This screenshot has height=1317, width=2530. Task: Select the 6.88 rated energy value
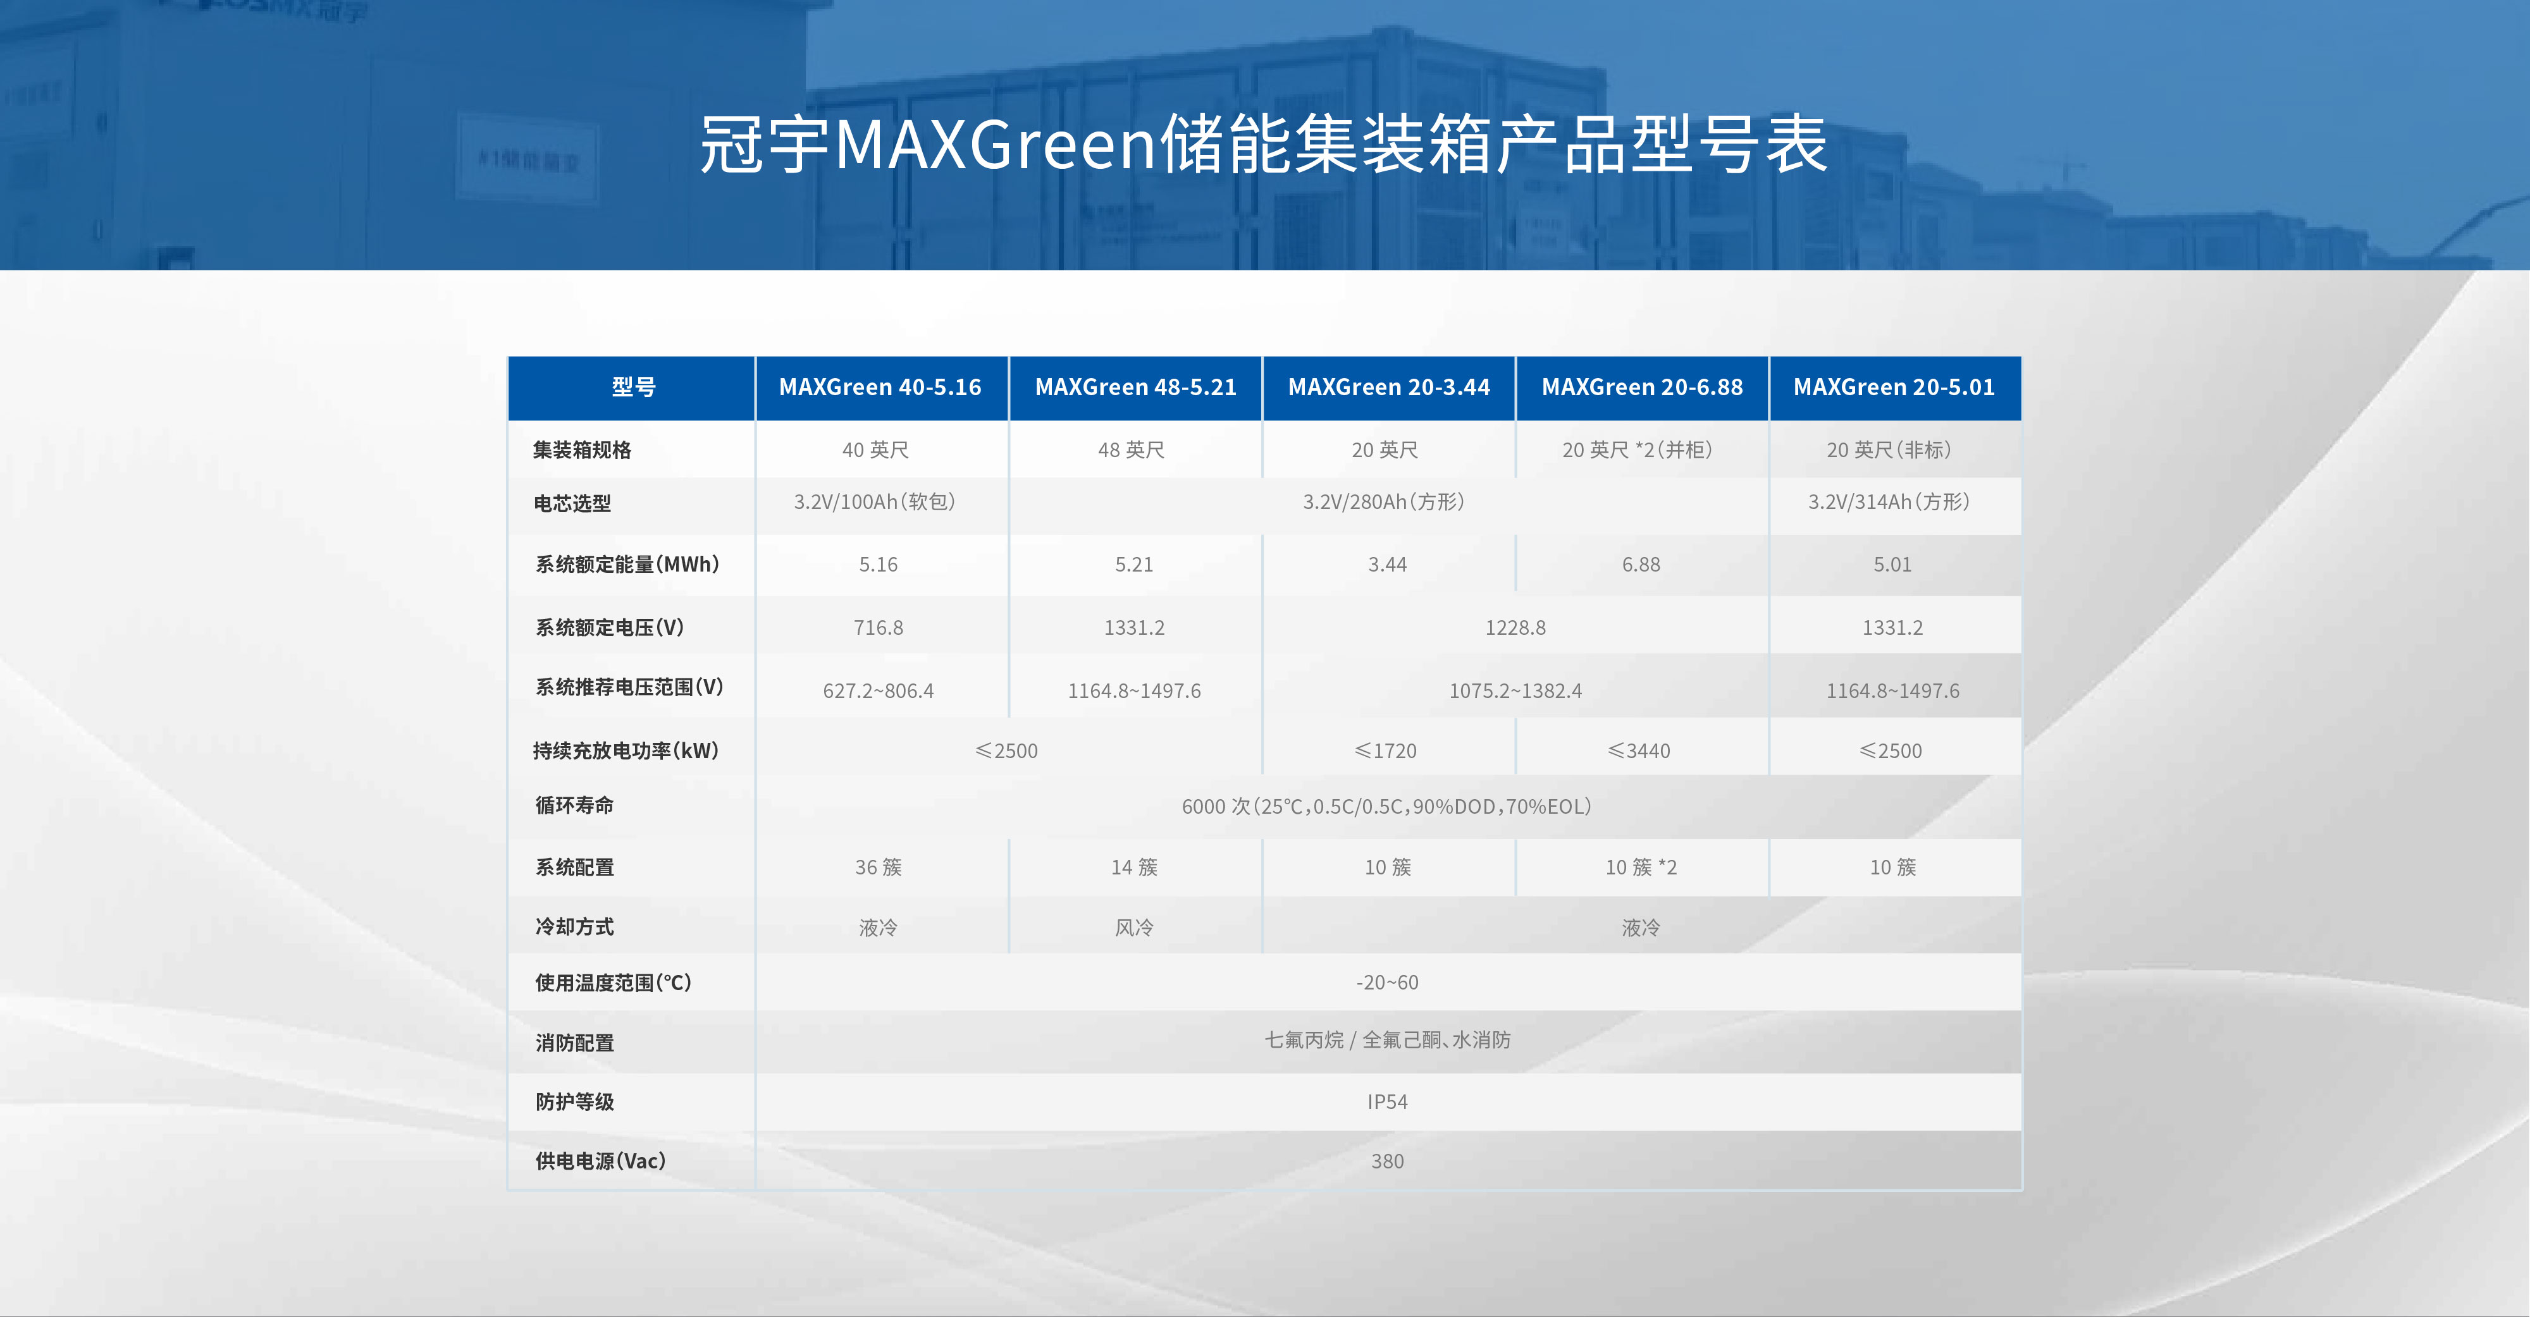point(1641,565)
